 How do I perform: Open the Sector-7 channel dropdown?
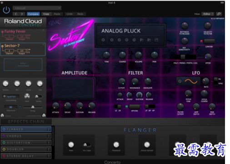[9, 51]
